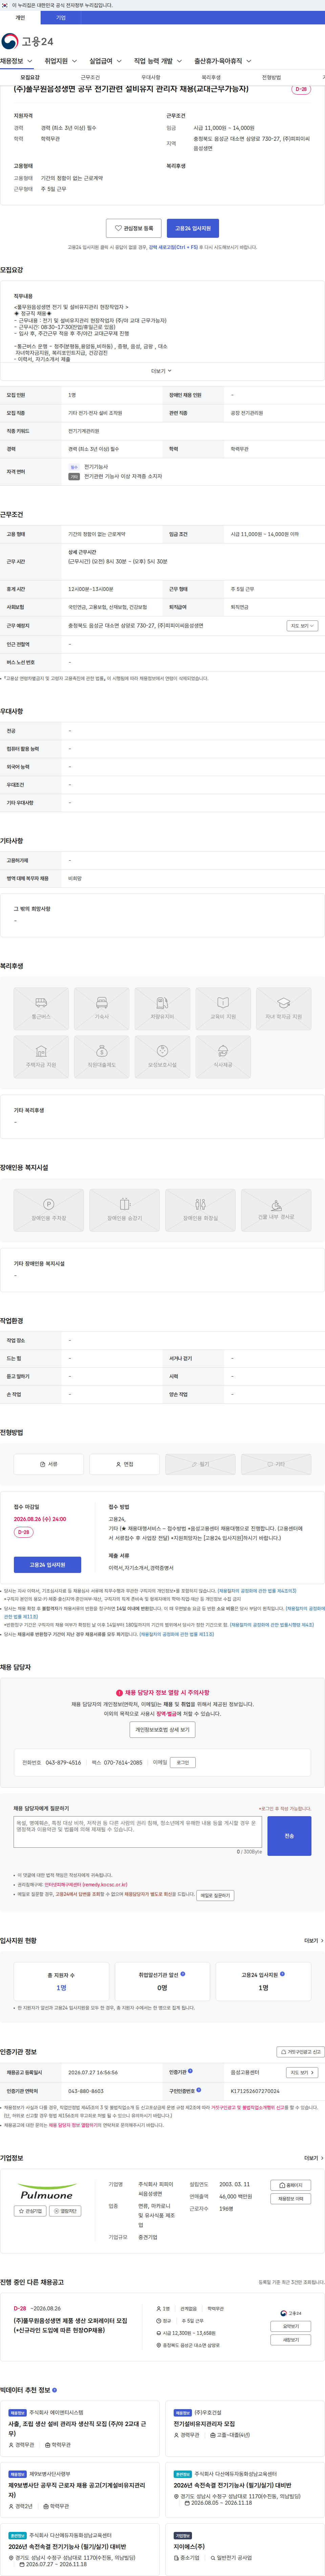Click the 열람제한 button under Pulmuone logo
This screenshot has height=2576, width=325.
(65, 2211)
